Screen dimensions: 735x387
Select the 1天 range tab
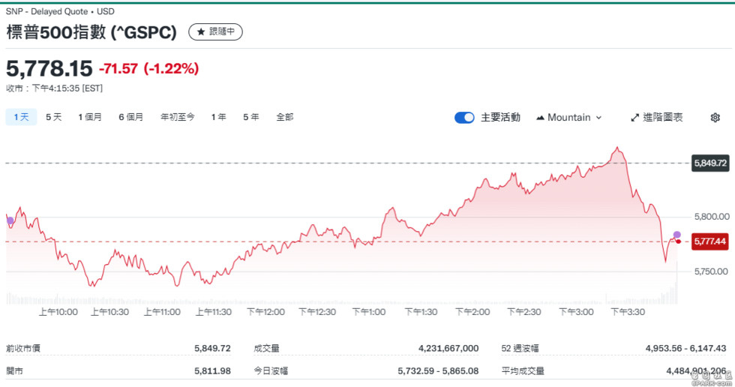coord(21,117)
